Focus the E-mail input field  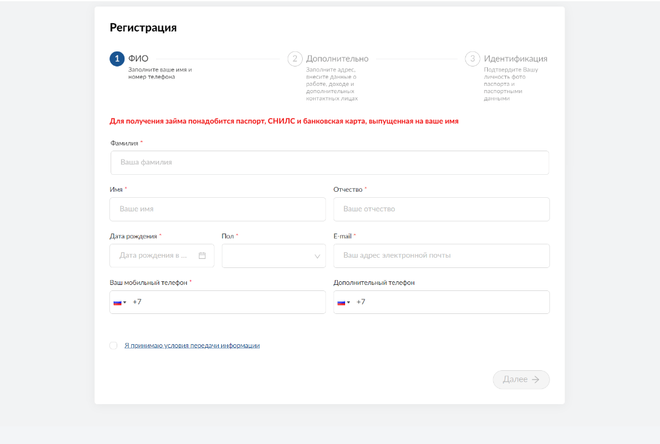pos(442,256)
